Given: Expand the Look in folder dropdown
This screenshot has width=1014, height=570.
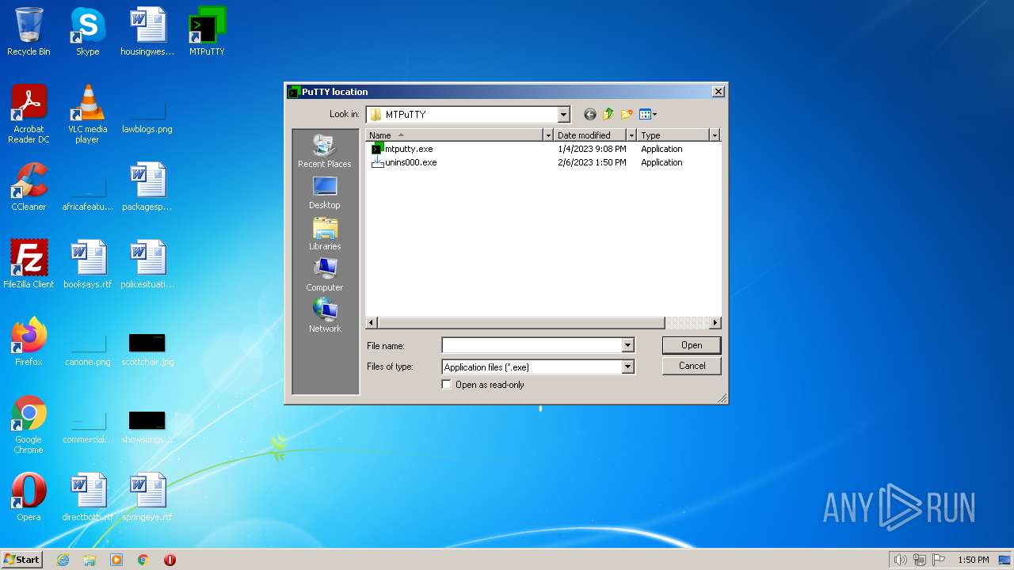Looking at the screenshot, I should (563, 115).
